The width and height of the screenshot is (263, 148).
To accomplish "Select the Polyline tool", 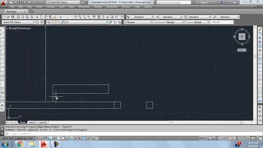I will pyautogui.click(x=2, y=37).
